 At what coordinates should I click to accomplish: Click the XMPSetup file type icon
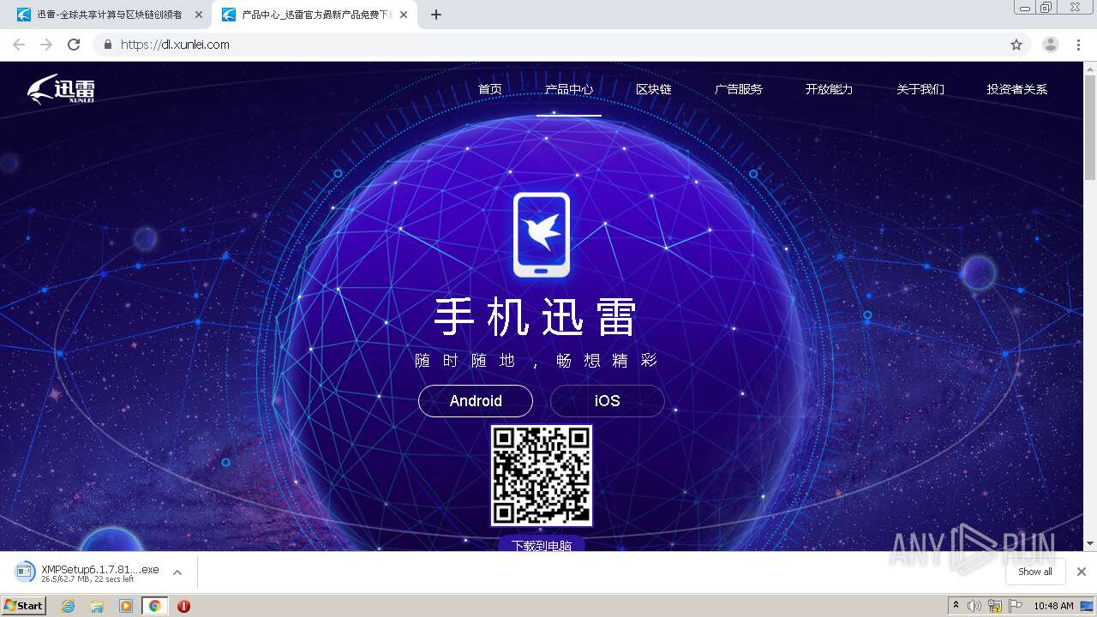pyautogui.click(x=25, y=572)
